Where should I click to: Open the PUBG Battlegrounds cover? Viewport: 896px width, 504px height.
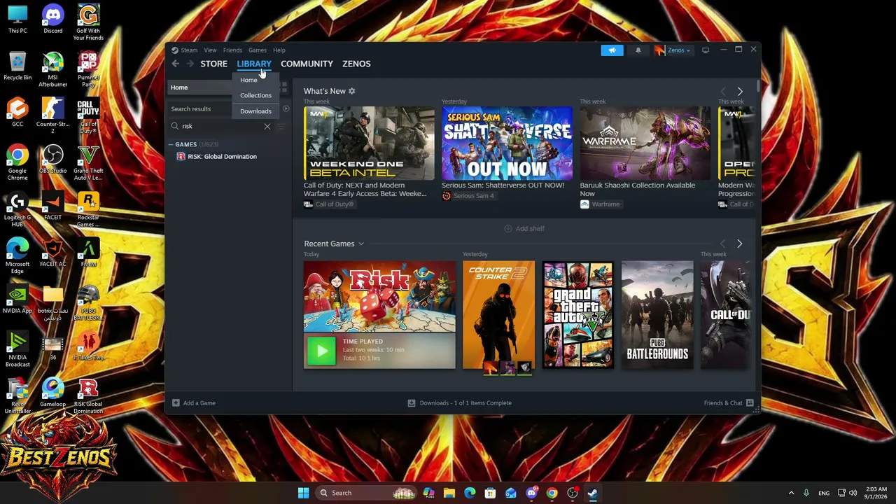tap(657, 315)
